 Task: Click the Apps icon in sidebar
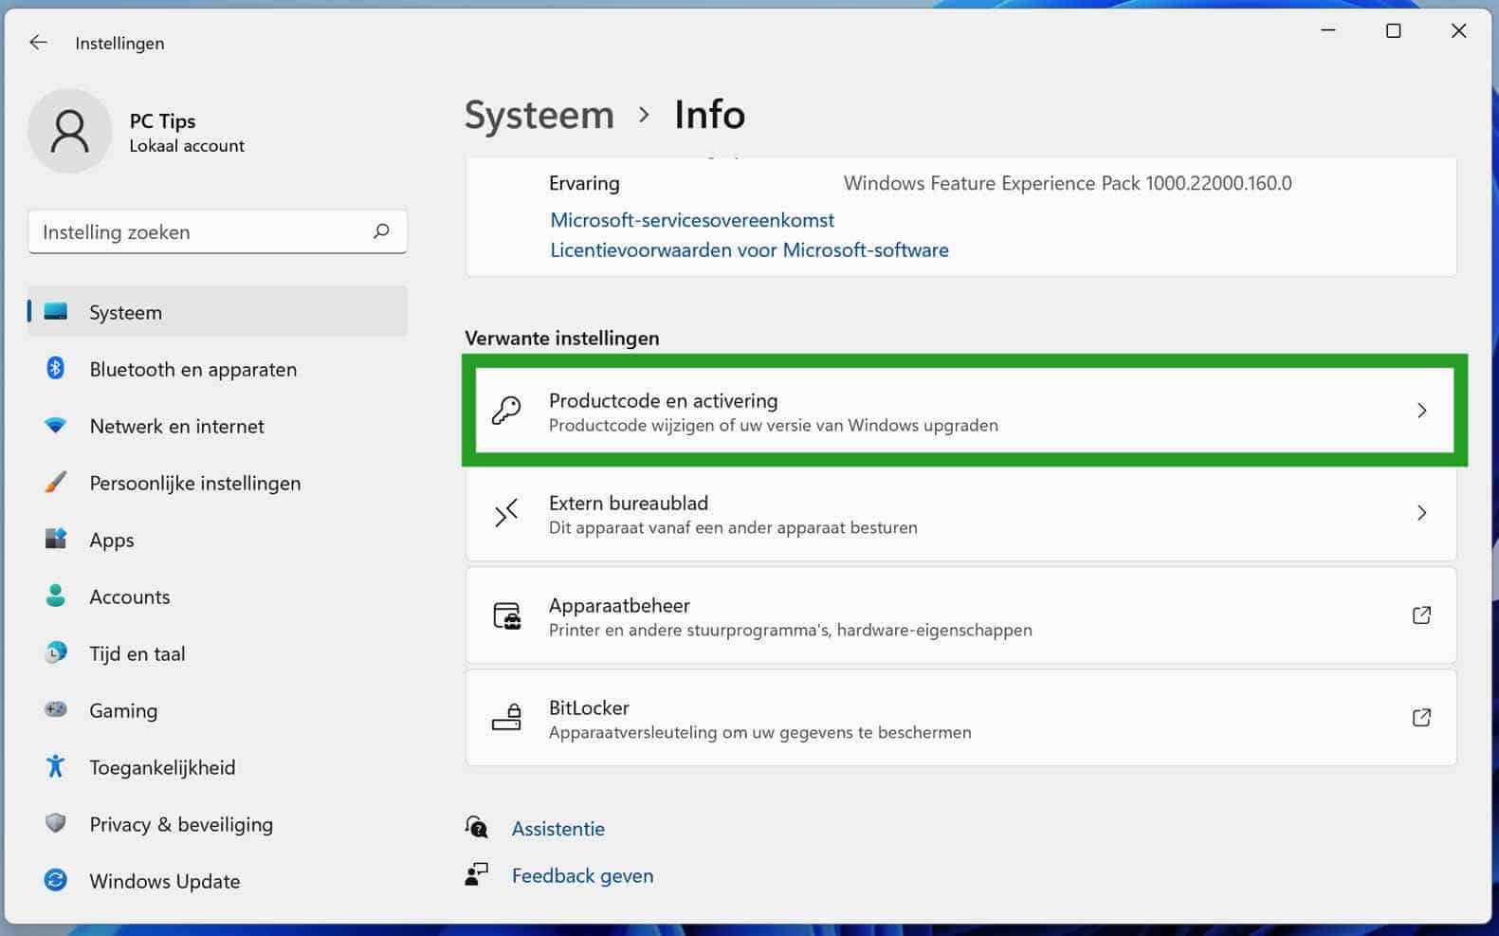coord(56,539)
